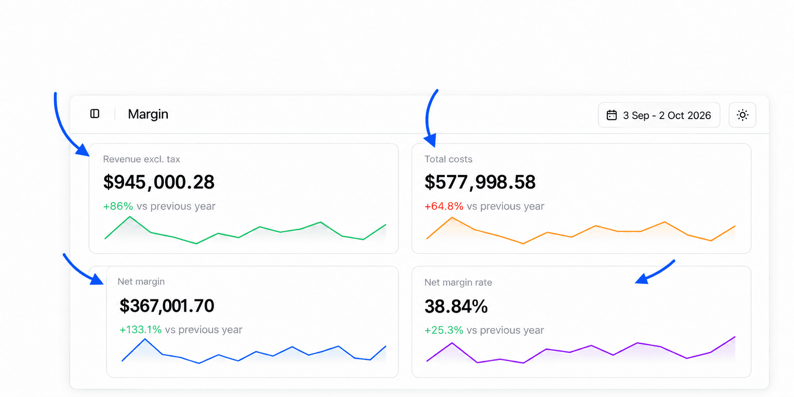Image resolution: width=794 pixels, height=397 pixels.
Task: Click the $367,001.70 net margin value
Action: click(167, 306)
